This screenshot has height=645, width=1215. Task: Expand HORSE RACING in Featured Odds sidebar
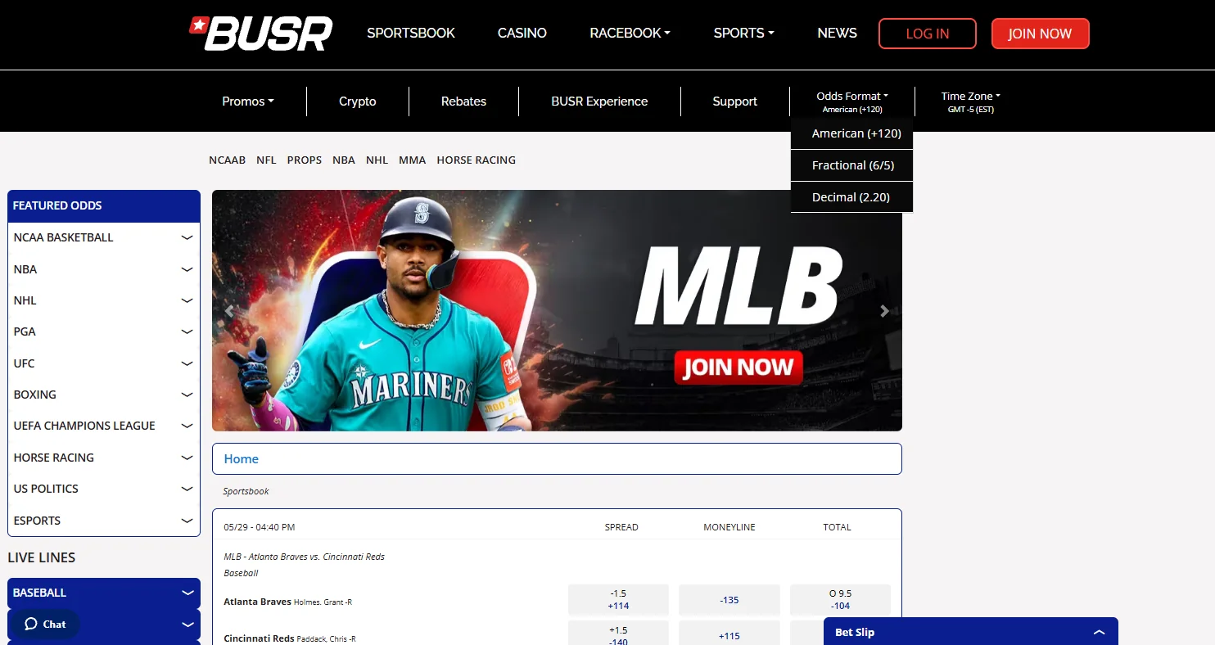pyautogui.click(x=104, y=458)
